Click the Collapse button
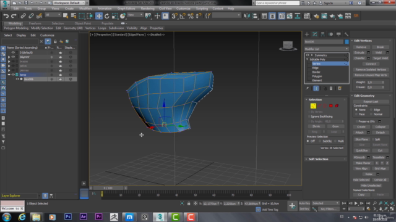 [x=380, y=127]
